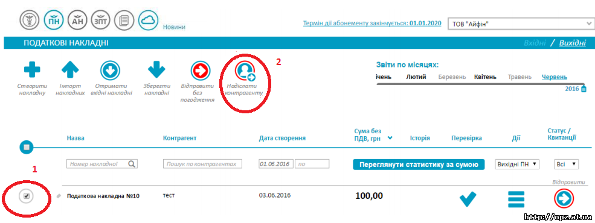Image resolution: width=595 pixels, height=223 pixels.
Task: Select the month Червень
Action: point(555,77)
